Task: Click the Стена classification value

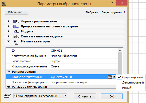Action: pyautogui.click(x=55, y=66)
